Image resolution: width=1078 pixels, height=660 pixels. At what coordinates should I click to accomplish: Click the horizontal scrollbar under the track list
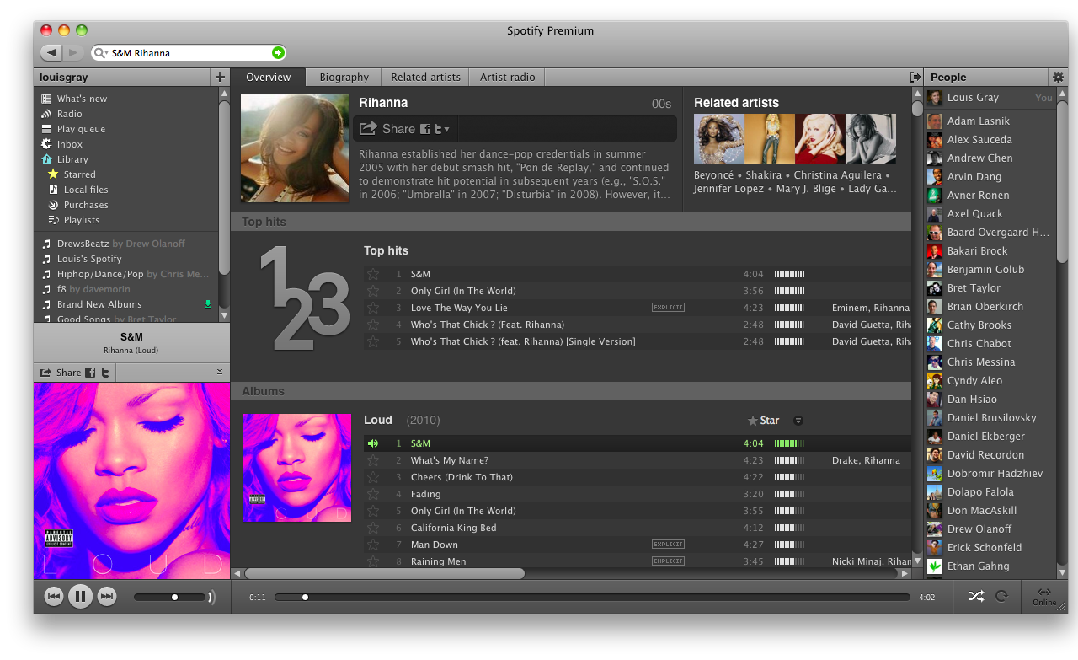point(384,573)
